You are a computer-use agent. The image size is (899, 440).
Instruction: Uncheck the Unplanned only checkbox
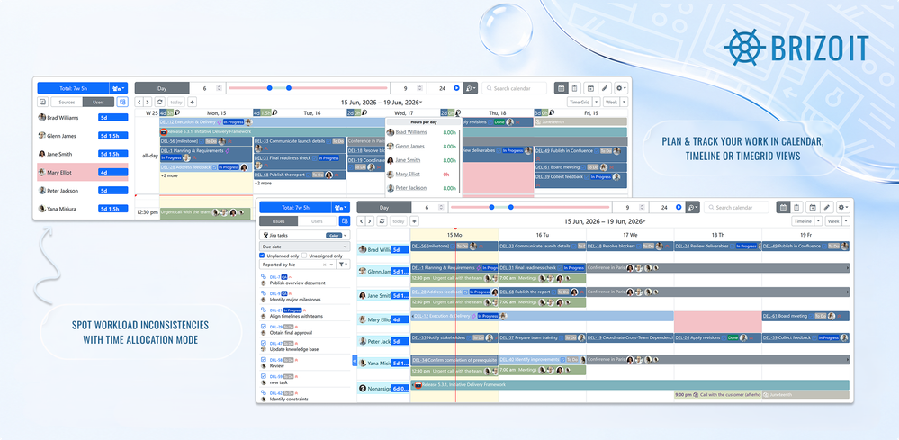click(263, 256)
